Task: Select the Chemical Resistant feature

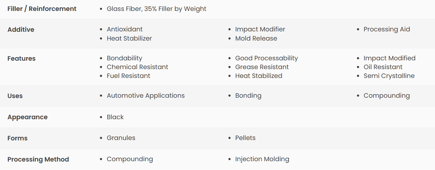Action: 137,67
